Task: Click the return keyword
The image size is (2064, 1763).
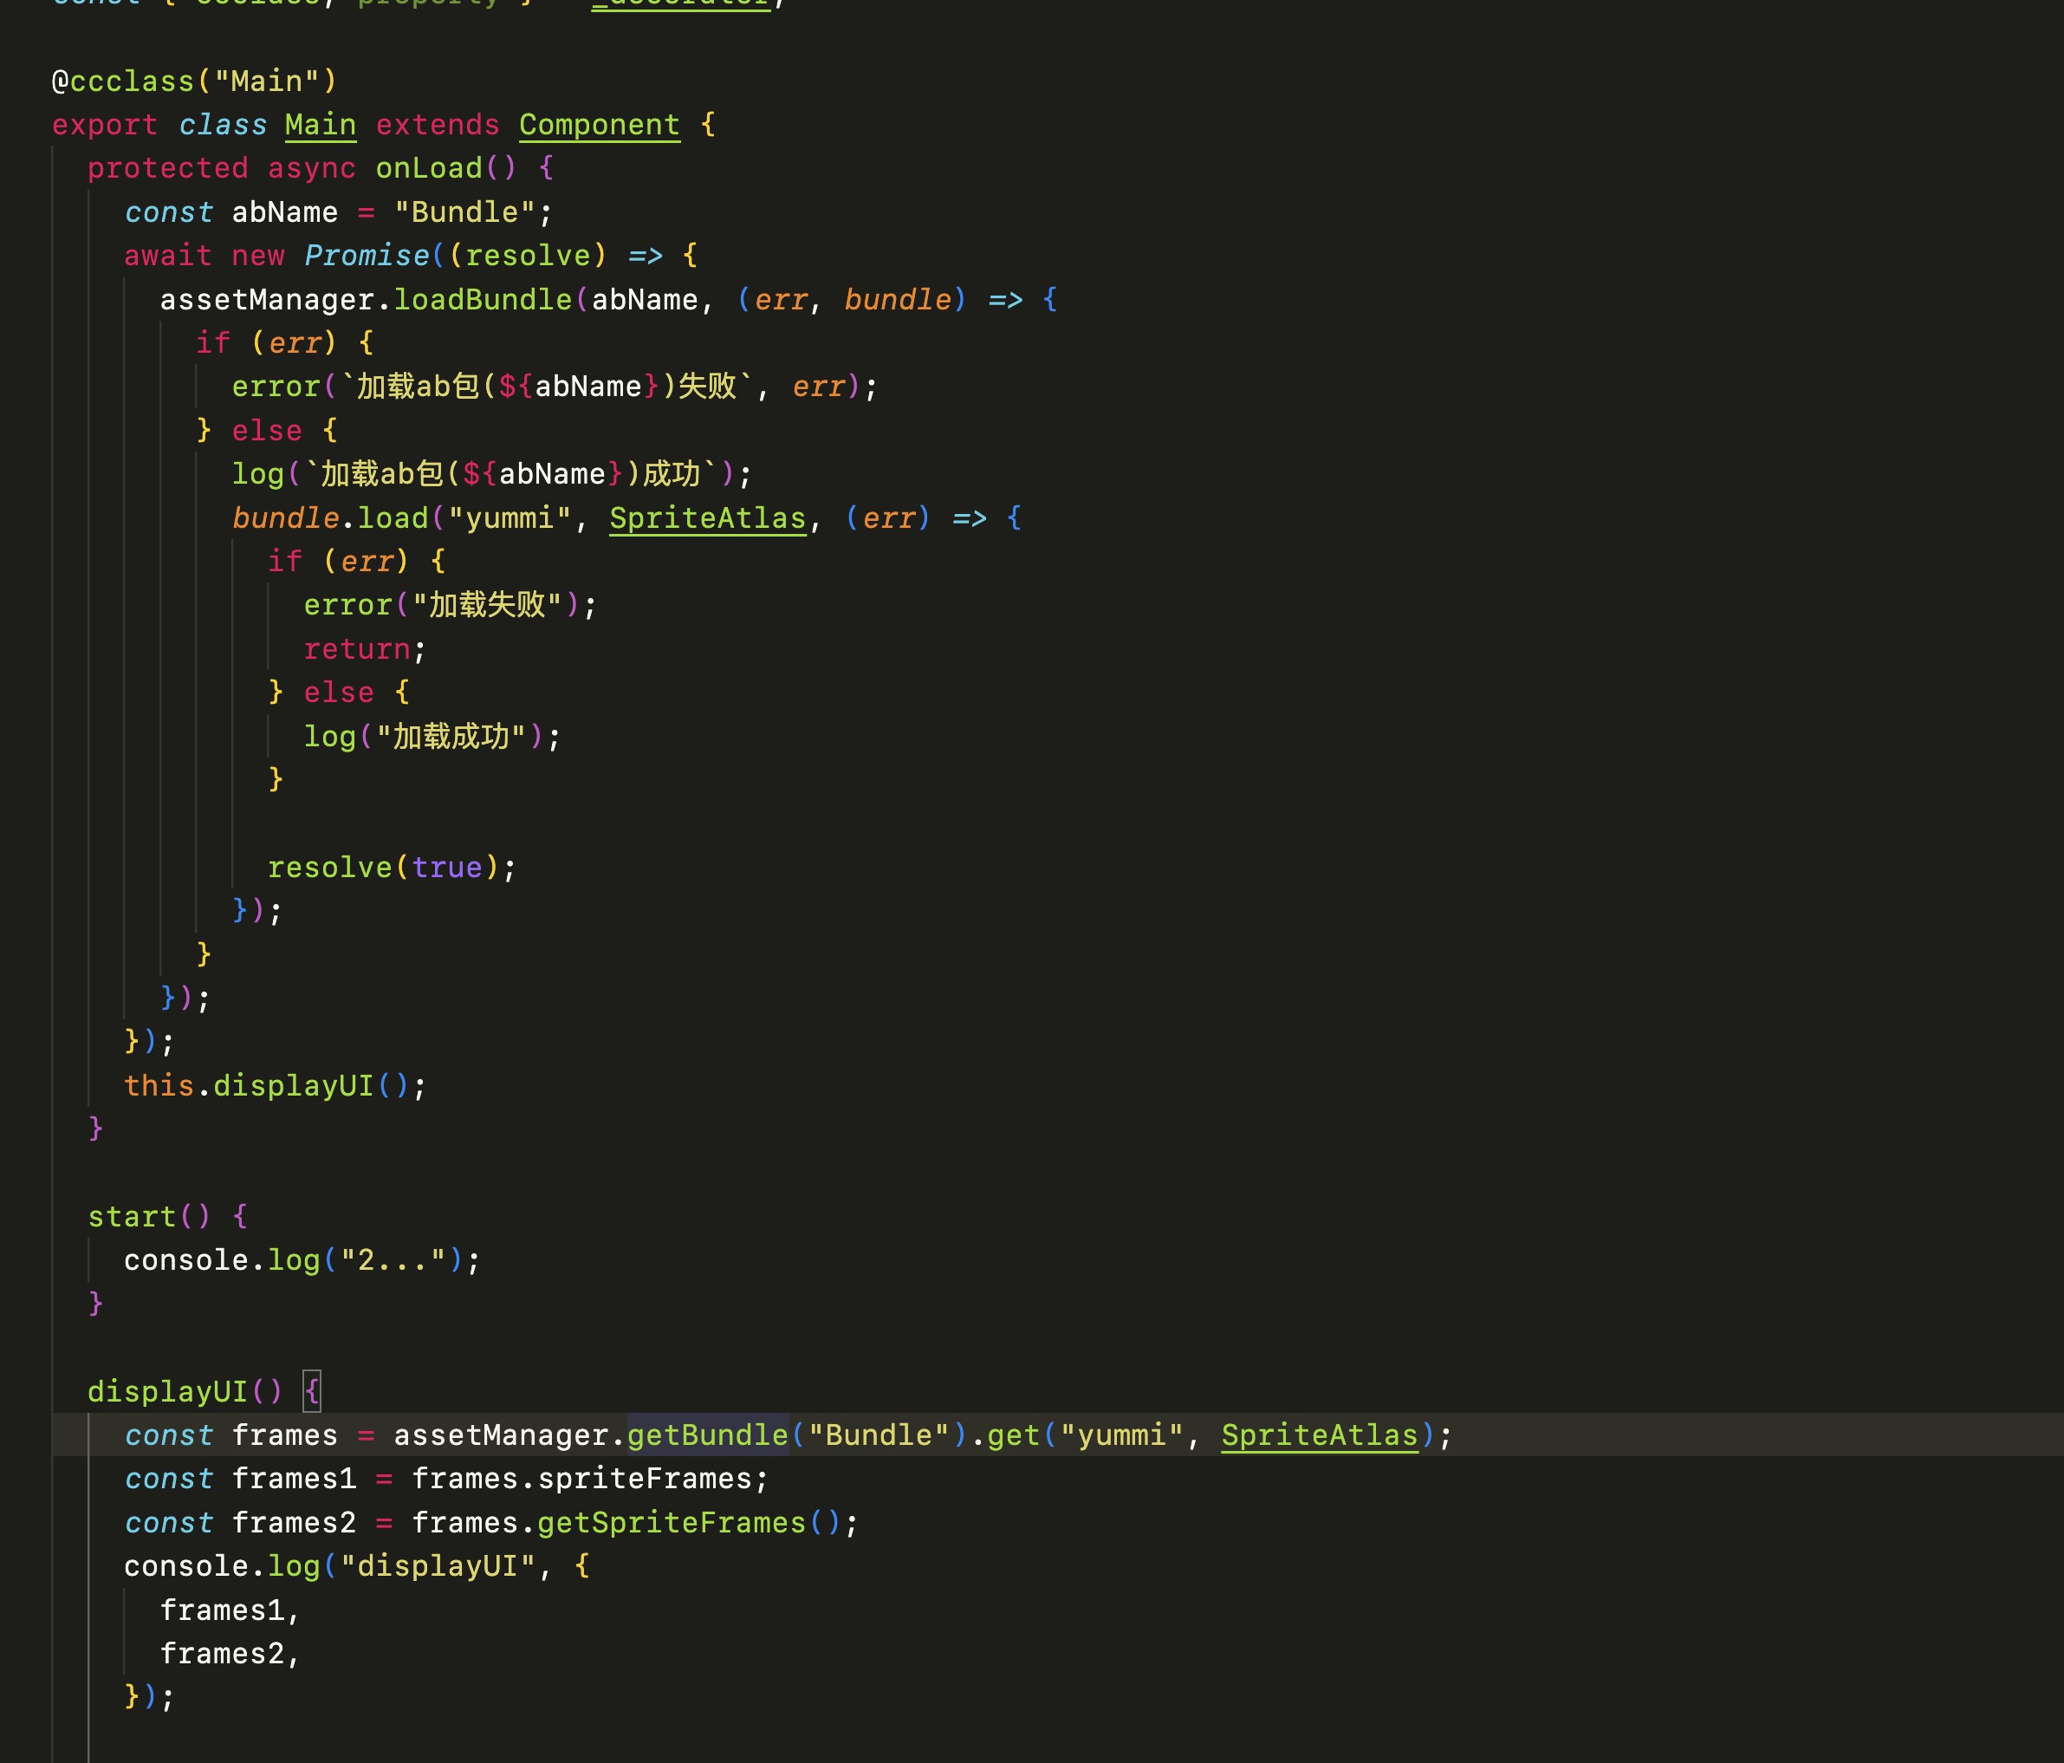Action: click(357, 650)
